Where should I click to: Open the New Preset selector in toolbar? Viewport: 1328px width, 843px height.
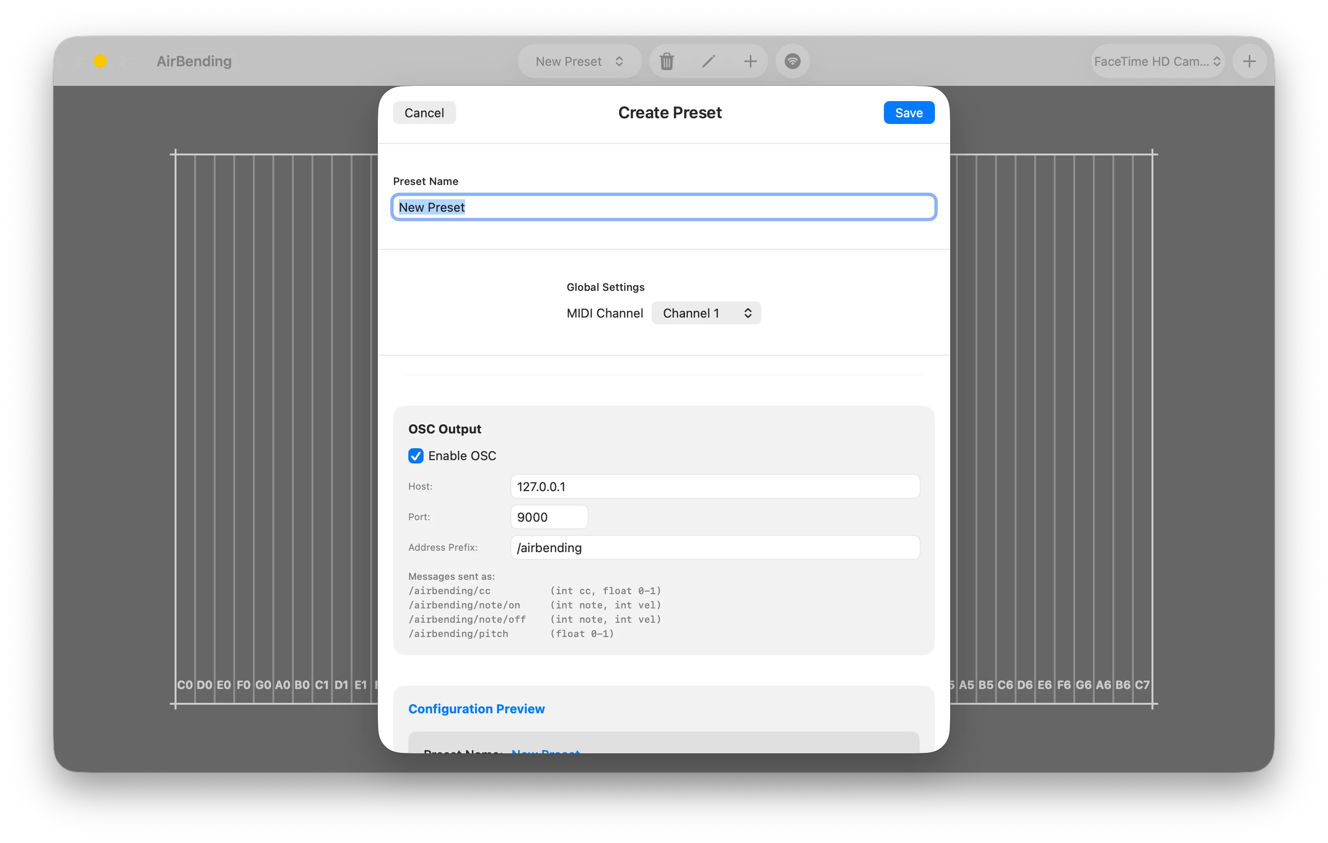click(579, 61)
